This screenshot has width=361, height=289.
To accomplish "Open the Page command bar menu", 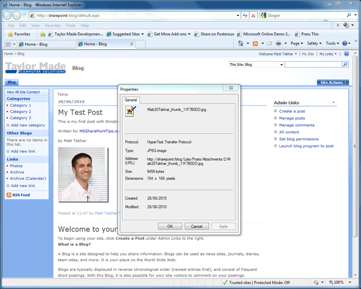I will (x=297, y=43).
